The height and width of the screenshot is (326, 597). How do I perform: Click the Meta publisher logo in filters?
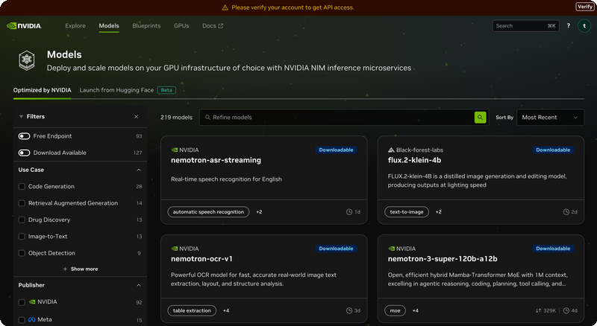pyautogui.click(x=32, y=319)
